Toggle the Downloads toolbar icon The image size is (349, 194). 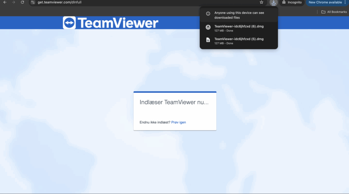tap(273, 2)
